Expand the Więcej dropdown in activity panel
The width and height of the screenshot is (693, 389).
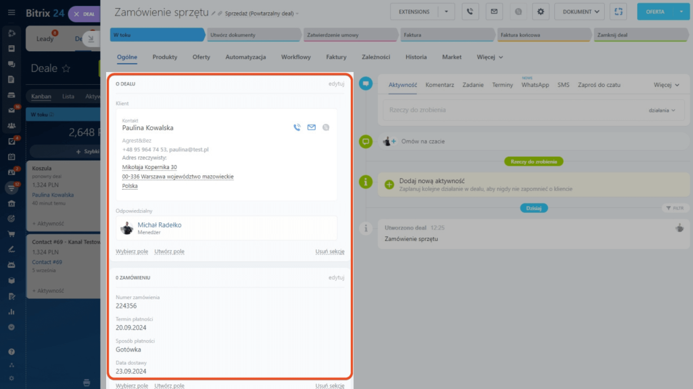(666, 85)
